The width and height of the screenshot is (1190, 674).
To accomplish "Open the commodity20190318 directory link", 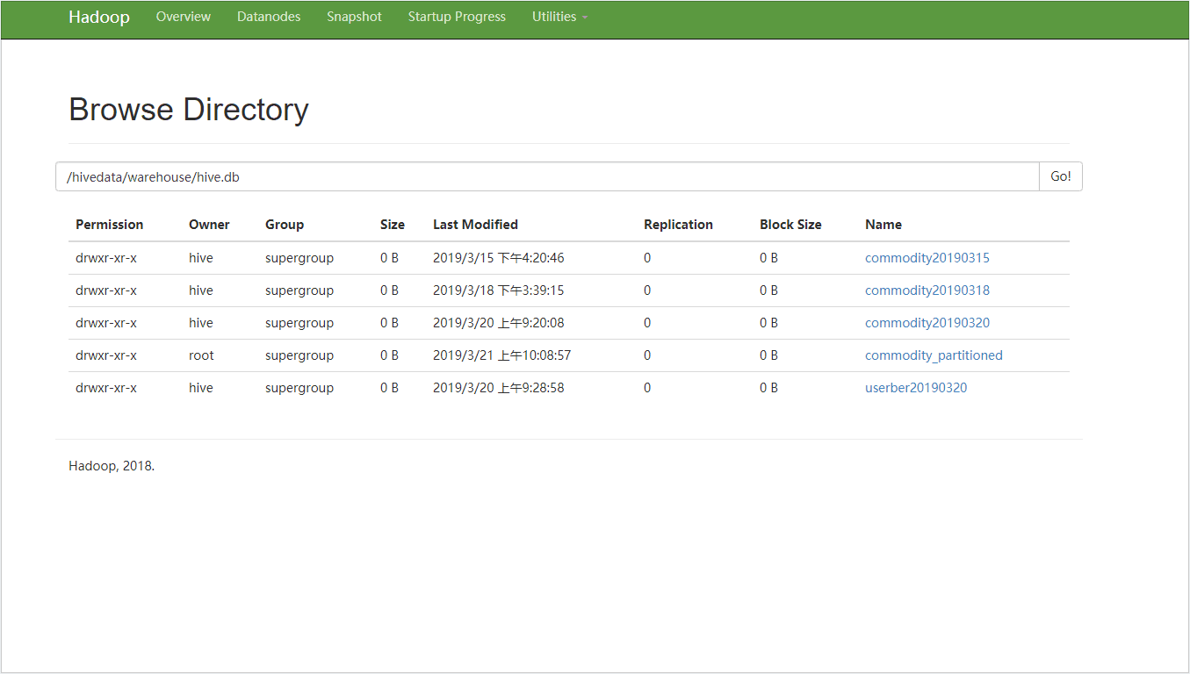I will pyautogui.click(x=927, y=290).
